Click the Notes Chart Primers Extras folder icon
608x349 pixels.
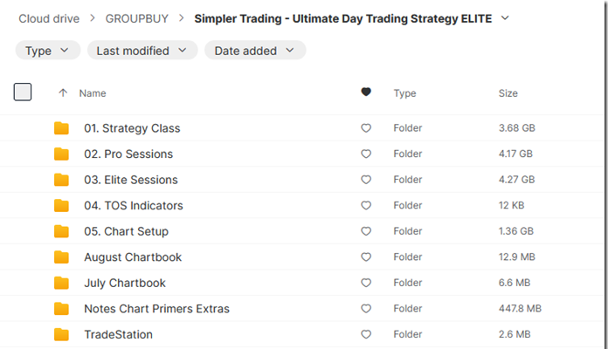(61, 309)
